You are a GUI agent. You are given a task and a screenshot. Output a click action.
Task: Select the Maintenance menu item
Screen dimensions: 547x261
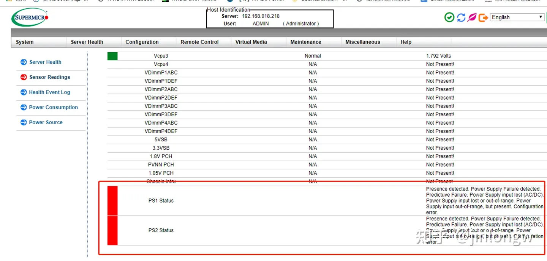click(305, 42)
